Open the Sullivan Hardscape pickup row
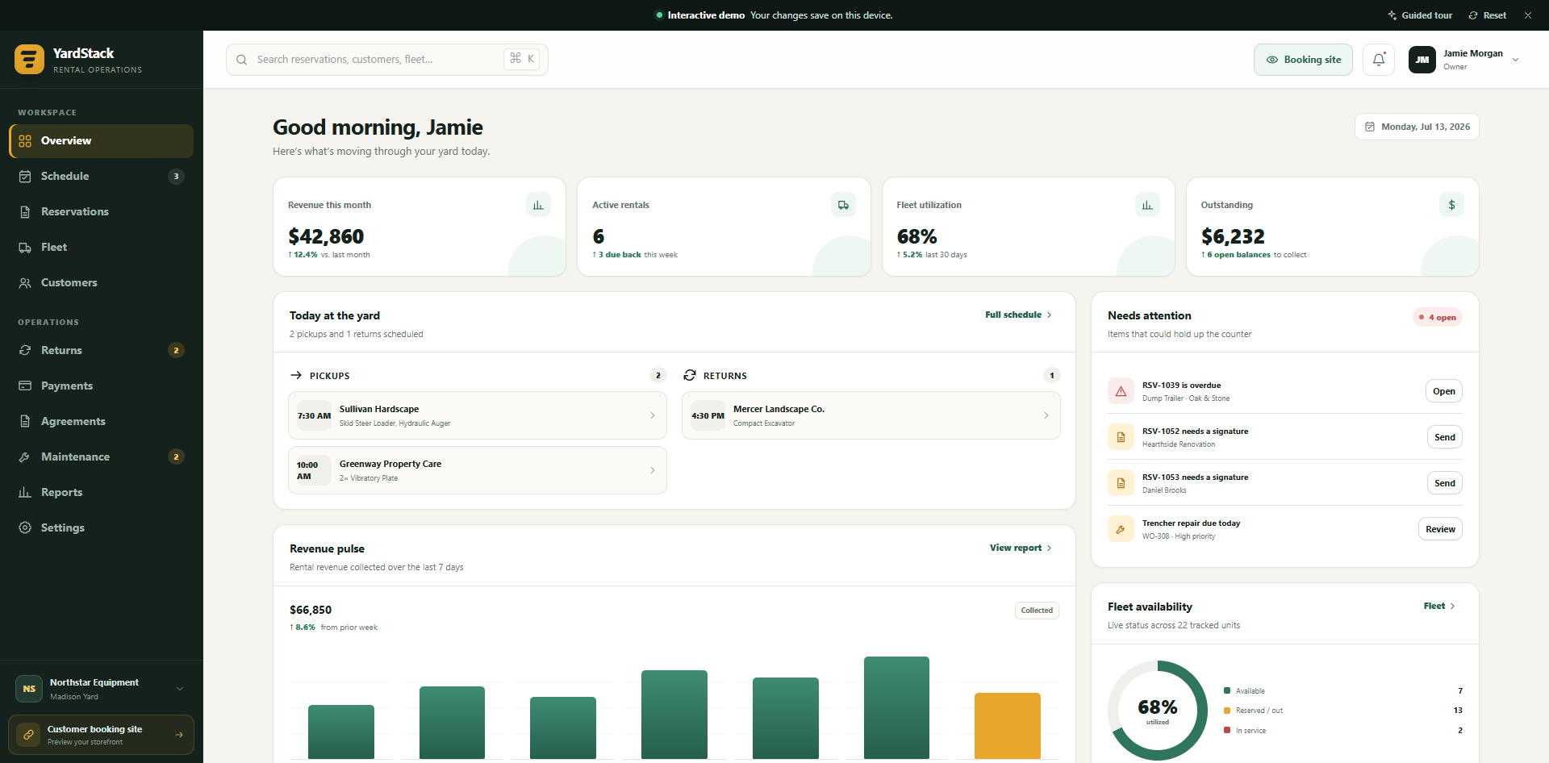Viewport: 1549px width, 763px height. click(x=478, y=415)
